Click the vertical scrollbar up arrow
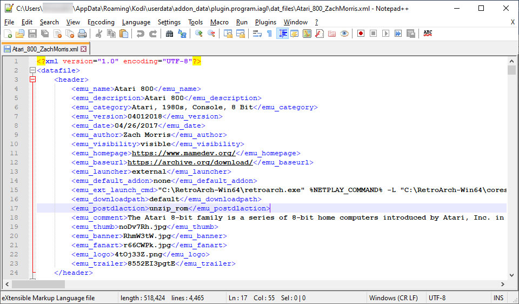519x304 pixels. pyautogui.click(x=512, y=62)
